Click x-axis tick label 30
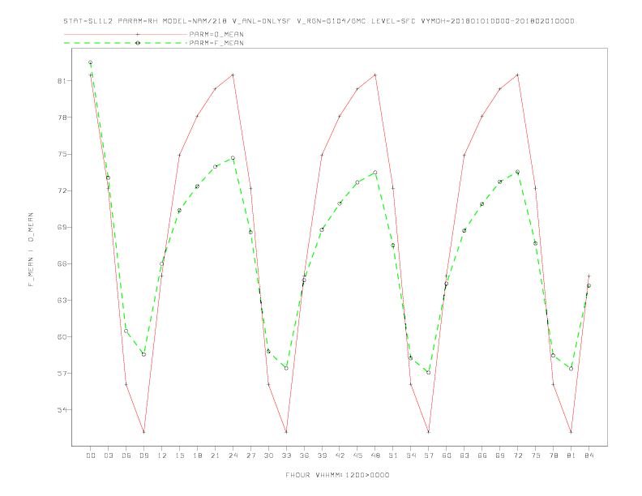Viewport: 642px width, 496px height. pyautogui.click(x=268, y=455)
